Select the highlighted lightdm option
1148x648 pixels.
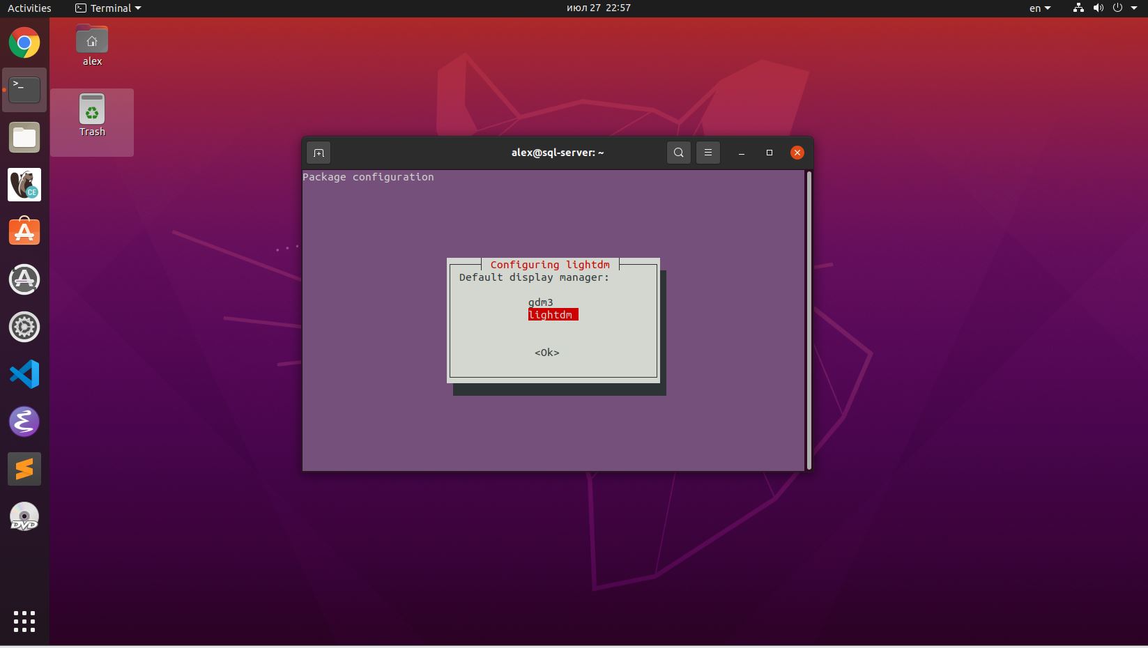point(553,315)
